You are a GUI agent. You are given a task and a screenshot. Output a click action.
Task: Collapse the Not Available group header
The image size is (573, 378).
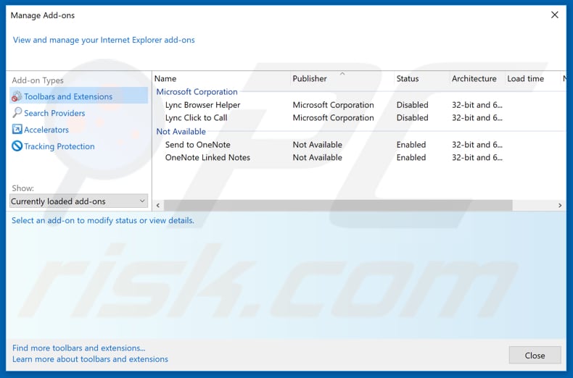(x=181, y=131)
